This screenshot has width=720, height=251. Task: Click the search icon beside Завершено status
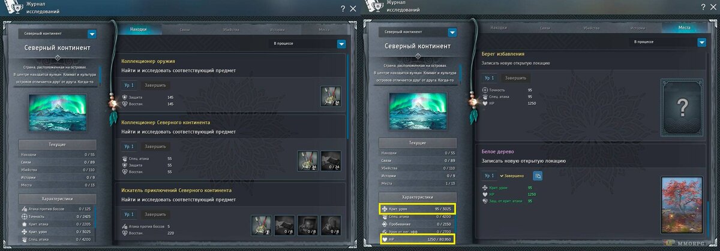[x=538, y=176]
